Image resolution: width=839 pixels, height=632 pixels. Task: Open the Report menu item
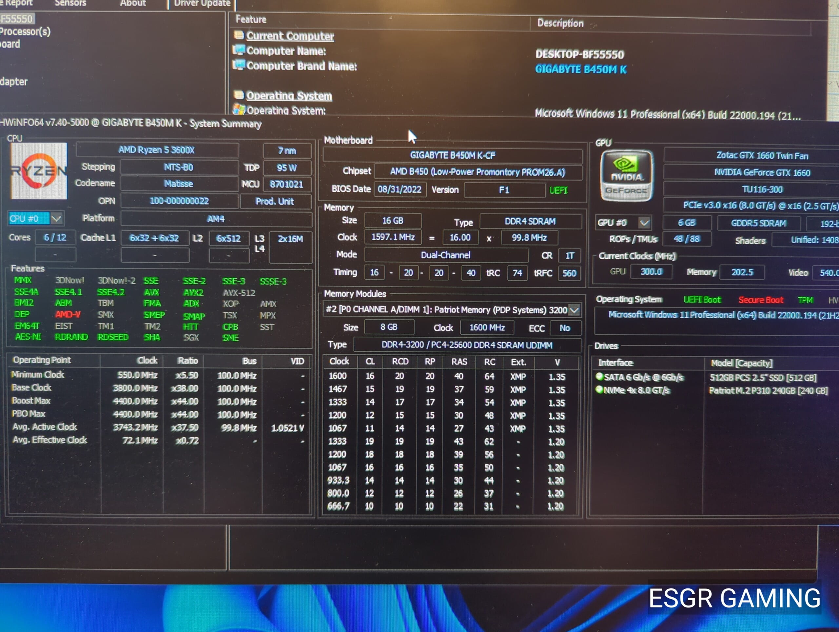click(16, 3)
